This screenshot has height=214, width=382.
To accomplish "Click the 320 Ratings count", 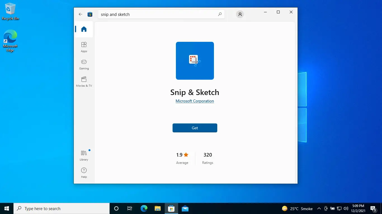I will [x=207, y=158].
